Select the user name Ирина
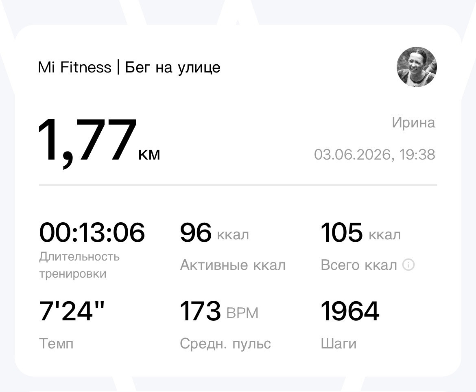Viewport: 476px width, 392px height. 413,123
